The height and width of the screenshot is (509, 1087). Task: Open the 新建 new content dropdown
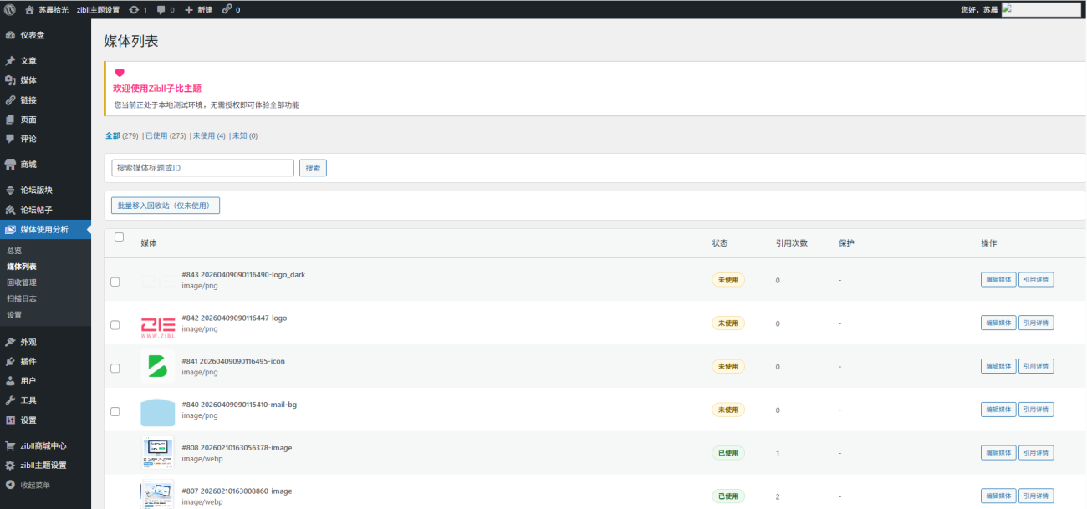pos(201,9)
